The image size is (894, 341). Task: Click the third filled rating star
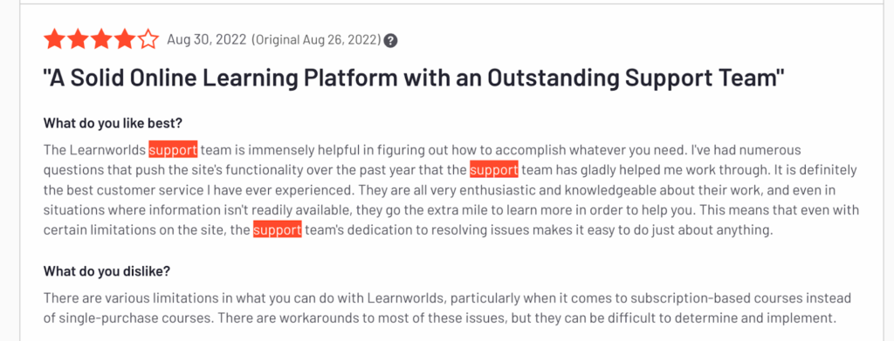(101, 40)
